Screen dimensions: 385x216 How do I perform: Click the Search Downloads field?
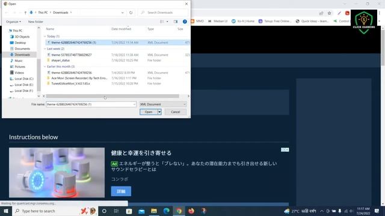pyautogui.click(x=163, y=13)
